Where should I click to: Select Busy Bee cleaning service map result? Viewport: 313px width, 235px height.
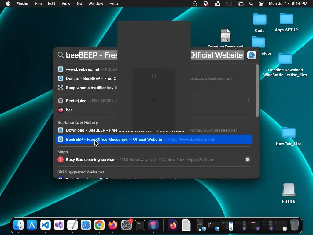coord(154,160)
